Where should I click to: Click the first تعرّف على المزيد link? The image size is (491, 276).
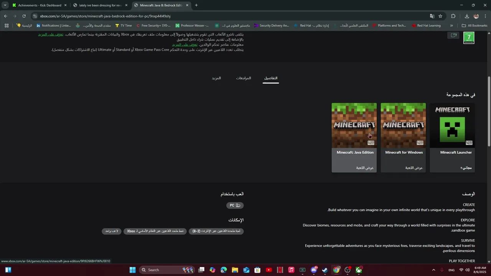(x=51, y=34)
